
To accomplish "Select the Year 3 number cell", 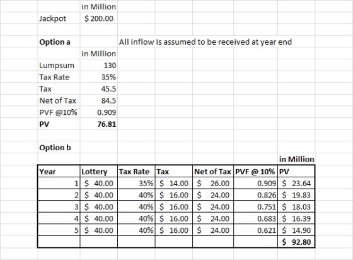I will pos(59,206).
